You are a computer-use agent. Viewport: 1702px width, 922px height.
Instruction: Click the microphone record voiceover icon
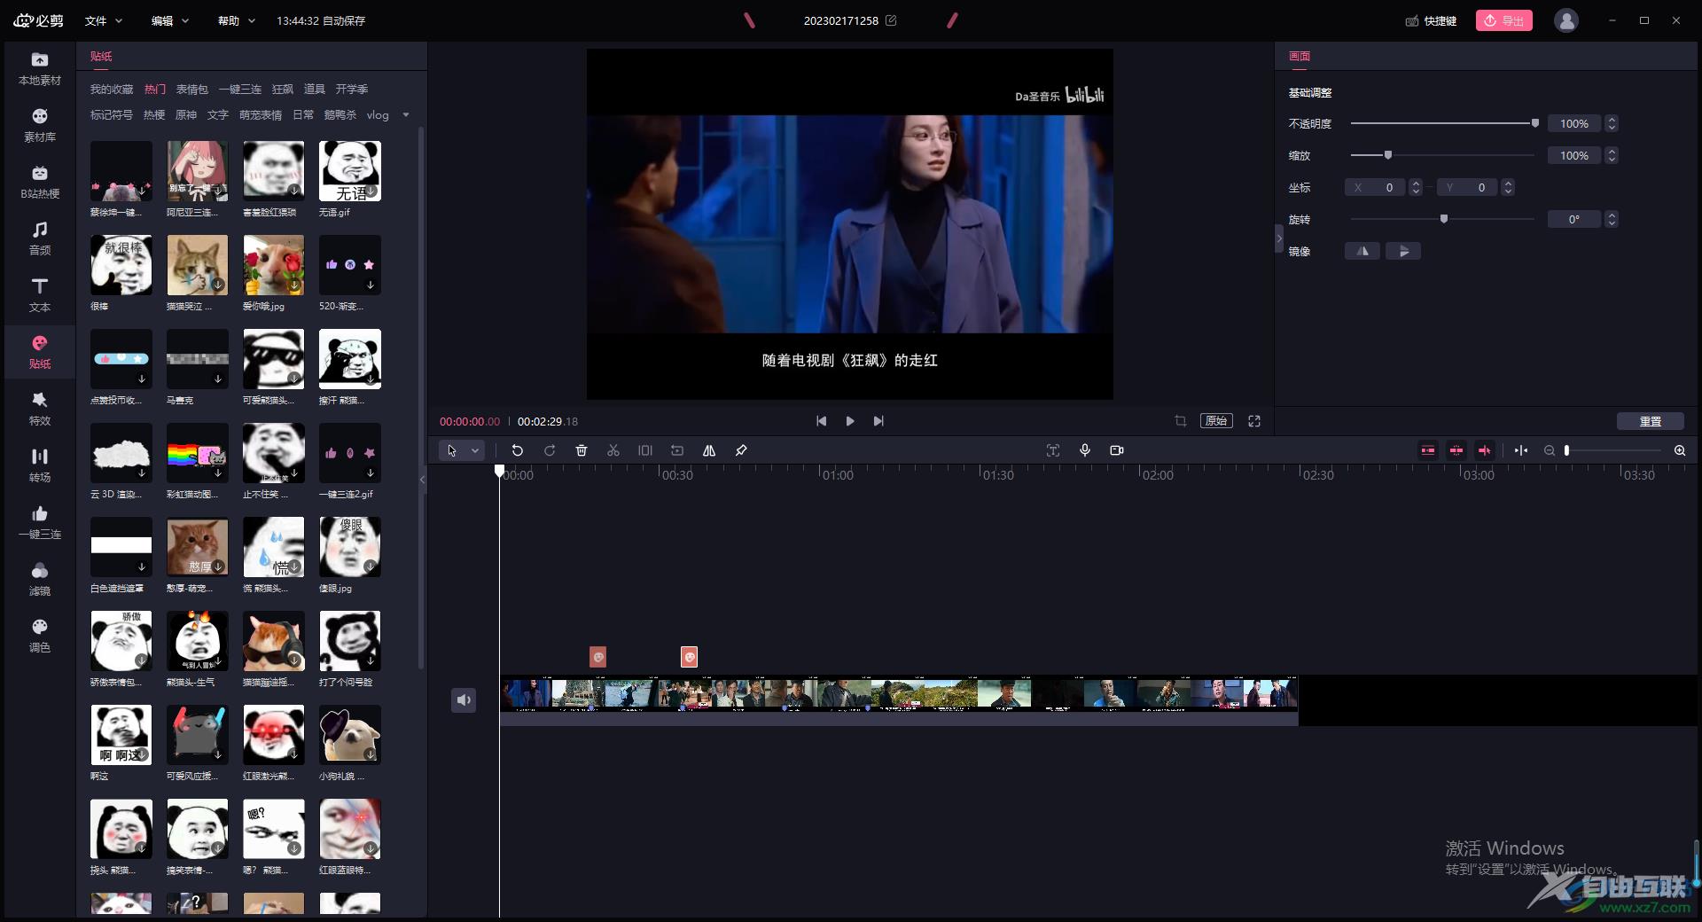1085,450
